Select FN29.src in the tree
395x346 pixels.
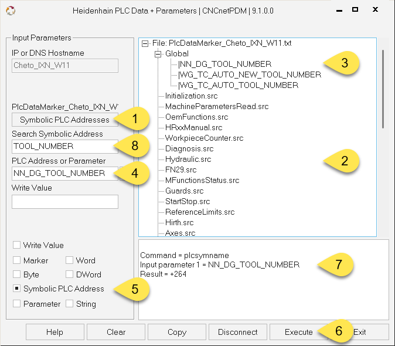tap(181, 170)
